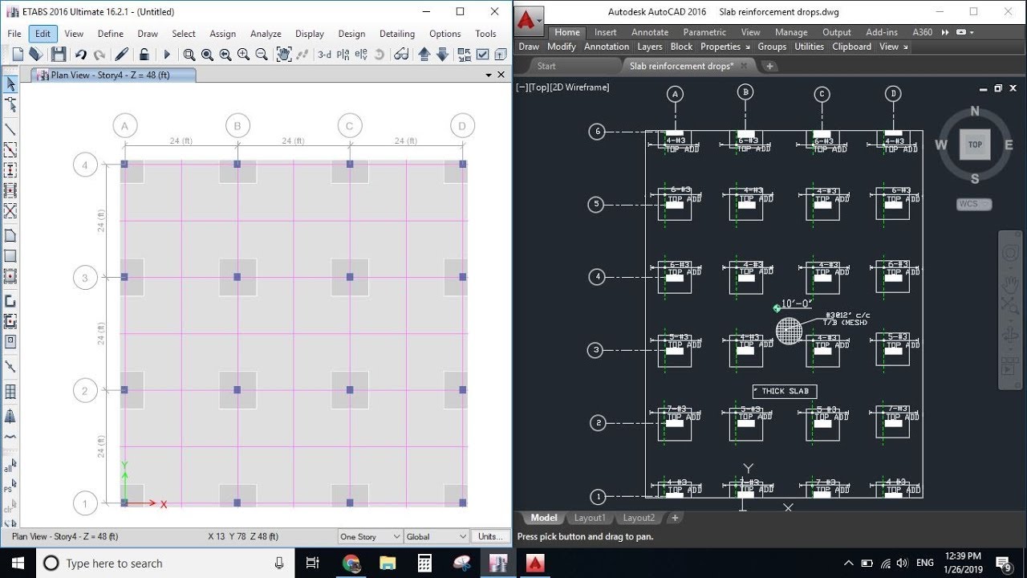This screenshot has width=1027, height=578.
Task: Click the TOP face of ViewCube
Action: 975,144
